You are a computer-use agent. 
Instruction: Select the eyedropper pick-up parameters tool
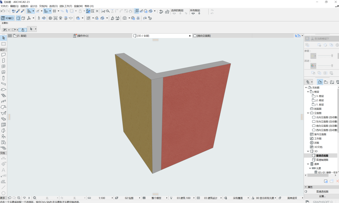coord(18,11)
